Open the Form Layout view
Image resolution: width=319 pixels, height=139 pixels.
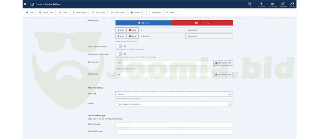coord(80,13)
